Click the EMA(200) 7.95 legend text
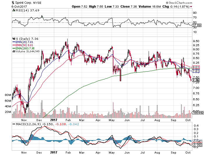The image size is (204, 155). [x=25, y=48]
